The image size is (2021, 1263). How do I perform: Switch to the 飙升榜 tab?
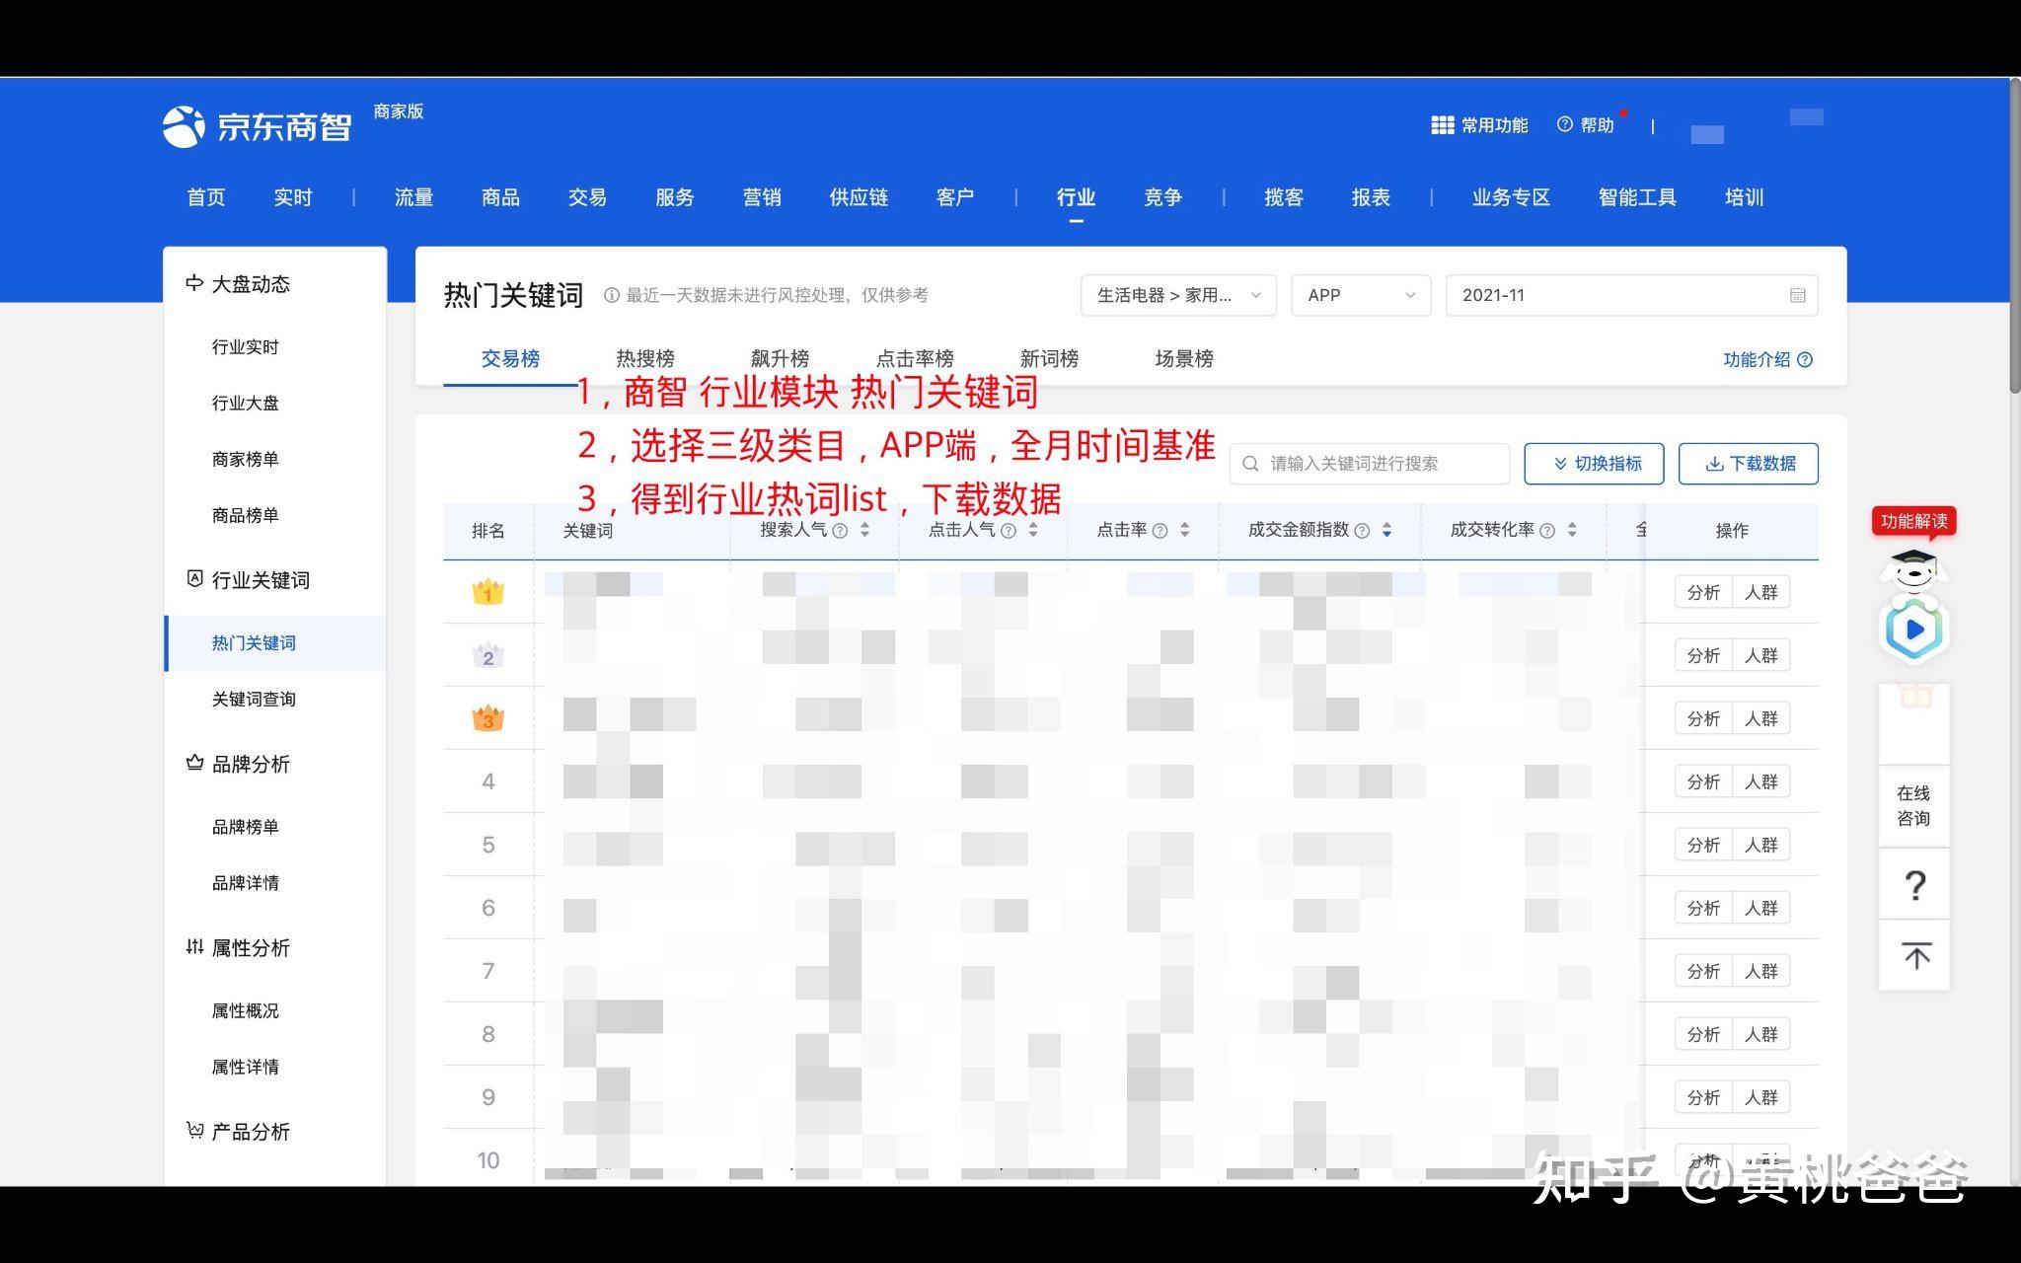pyautogui.click(x=780, y=359)
